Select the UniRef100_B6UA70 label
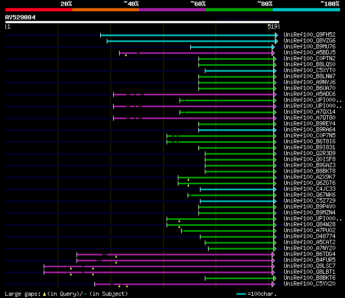 (x=309, y=88)
